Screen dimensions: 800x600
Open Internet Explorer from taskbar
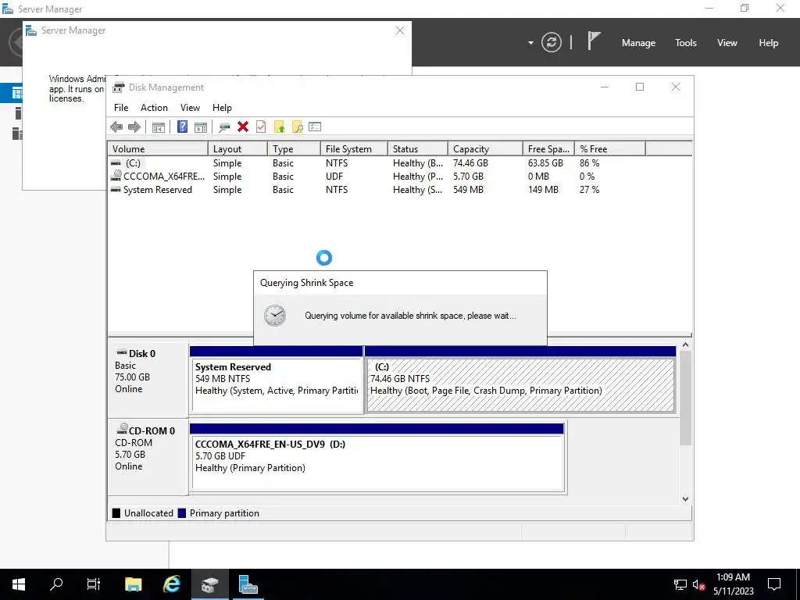click(x=171, y=584)
